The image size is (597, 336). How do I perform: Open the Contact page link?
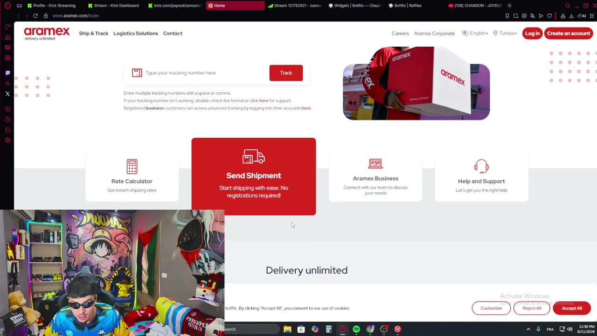173,33
